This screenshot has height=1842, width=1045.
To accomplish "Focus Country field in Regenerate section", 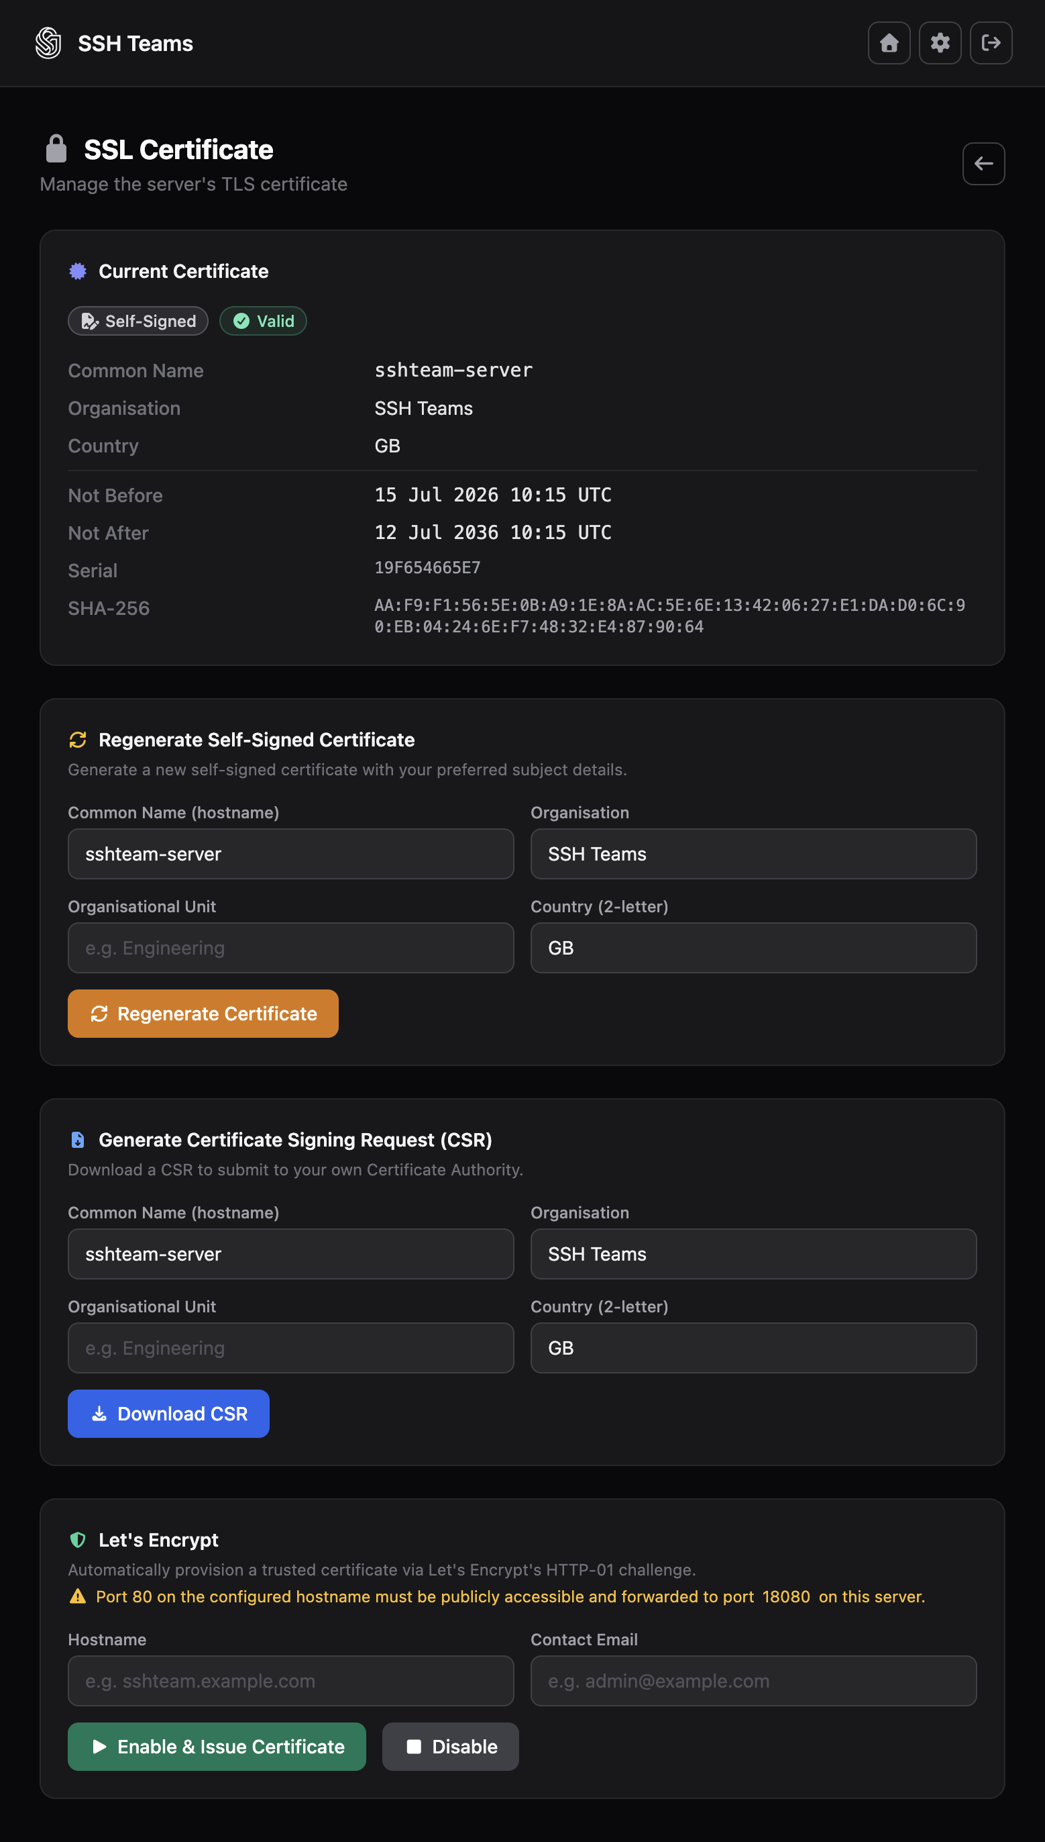I will [x=753, y=948].
